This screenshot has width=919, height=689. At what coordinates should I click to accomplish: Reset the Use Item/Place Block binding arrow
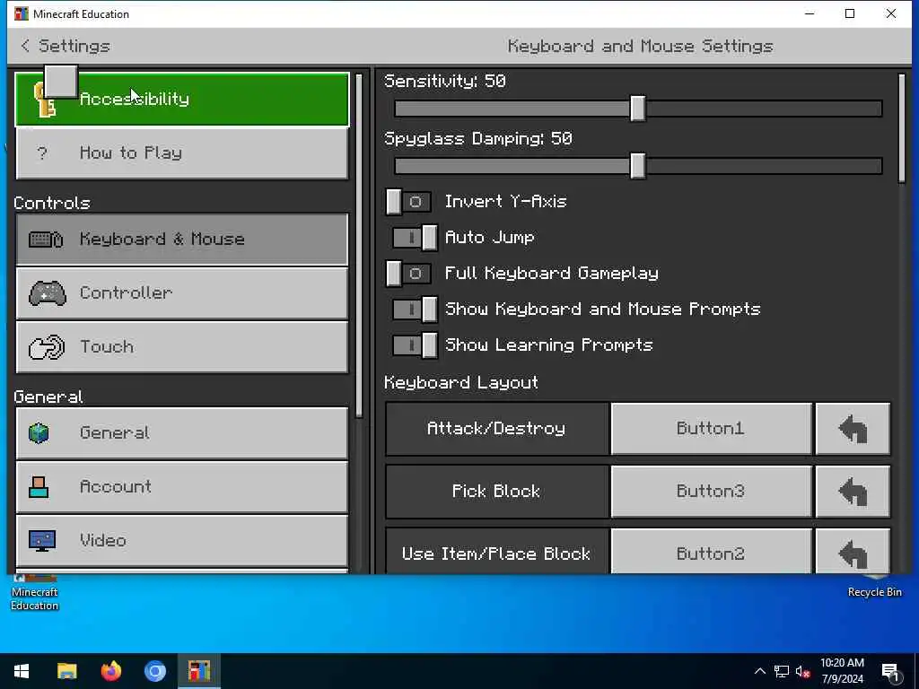coord(853,552)
